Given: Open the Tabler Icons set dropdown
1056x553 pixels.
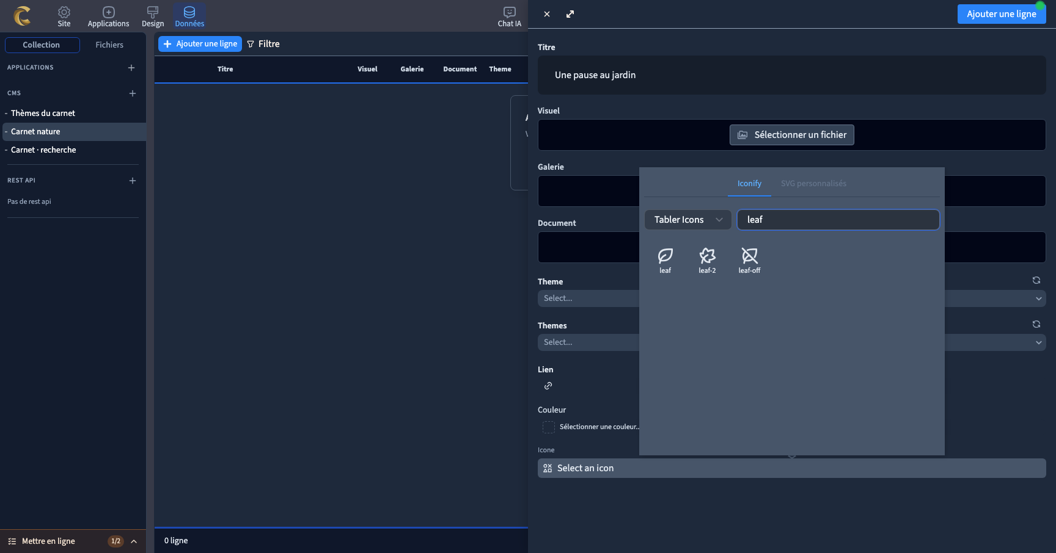Looking at the screenshot, I should [688, 220].
